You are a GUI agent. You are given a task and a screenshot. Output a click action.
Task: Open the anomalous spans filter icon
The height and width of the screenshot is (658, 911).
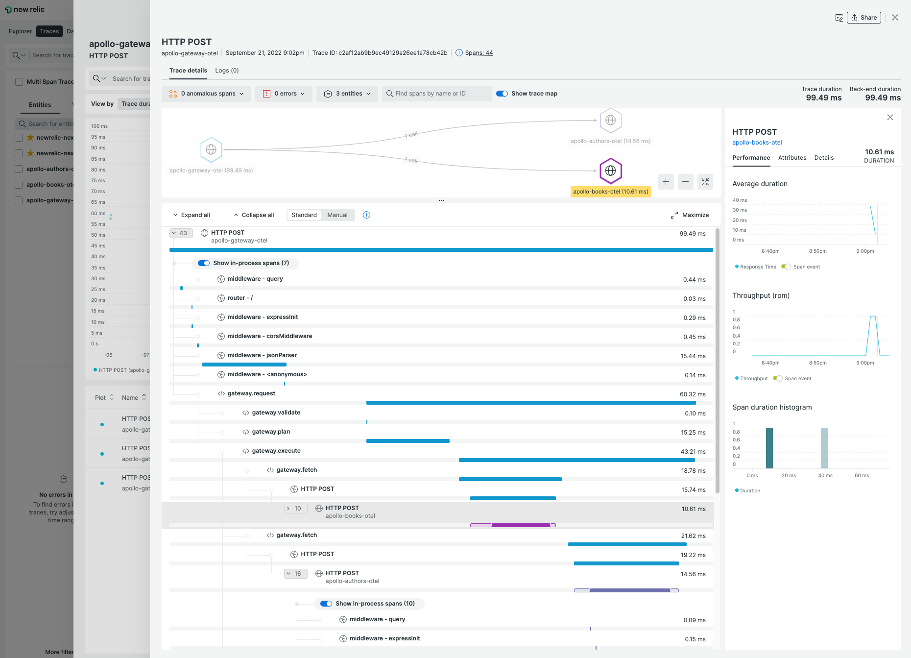pos(174,93)
